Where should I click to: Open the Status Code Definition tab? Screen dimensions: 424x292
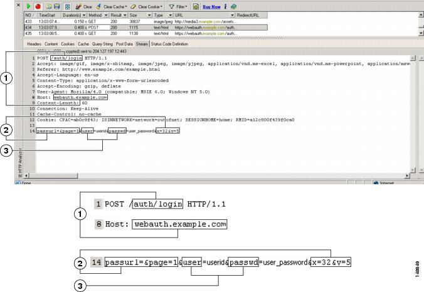tap(169, 44)
